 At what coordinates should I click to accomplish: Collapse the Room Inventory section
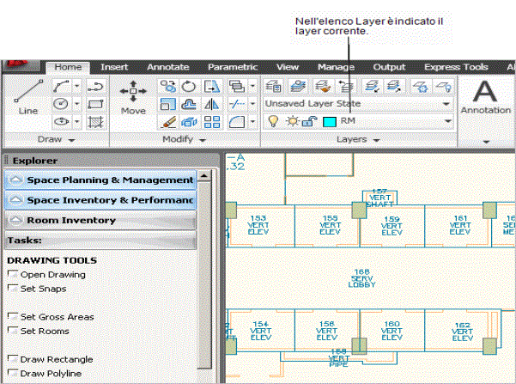click(x=100, y=220)
